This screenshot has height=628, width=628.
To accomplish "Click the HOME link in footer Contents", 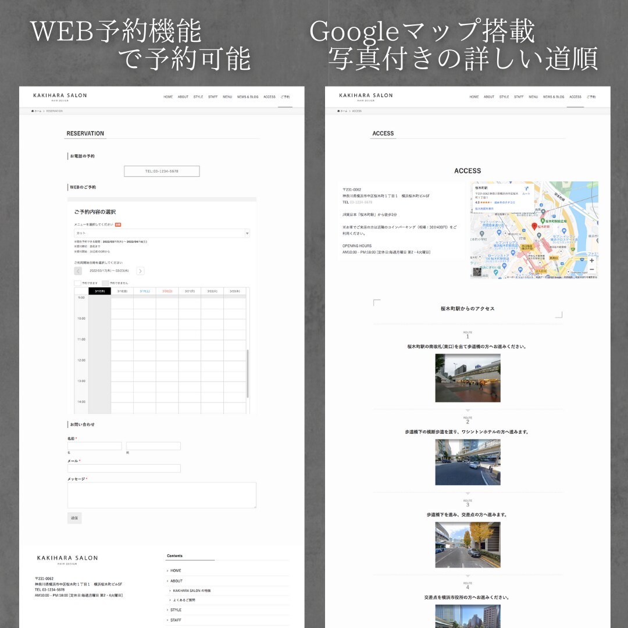I will 176,571.
